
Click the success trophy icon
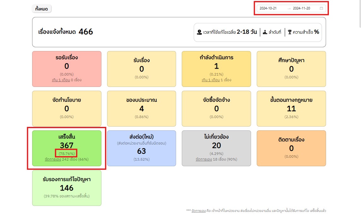coord(289,32)
